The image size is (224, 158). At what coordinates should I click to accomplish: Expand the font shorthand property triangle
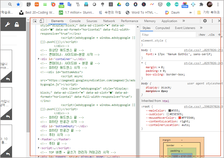tap(156, 54)
